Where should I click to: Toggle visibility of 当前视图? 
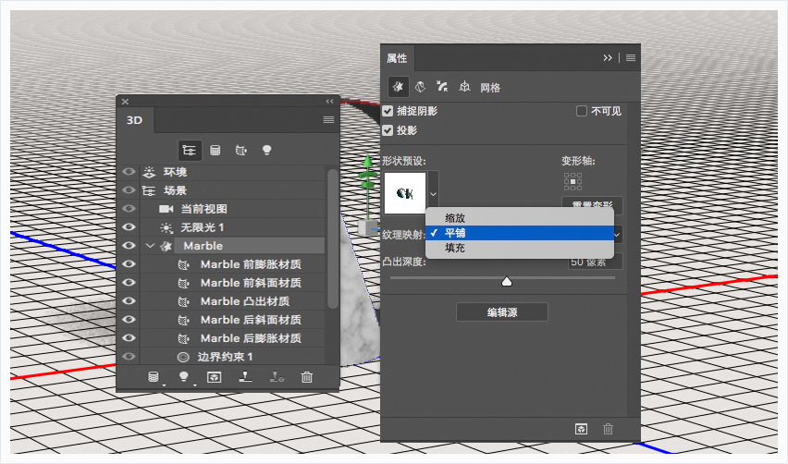129,209
